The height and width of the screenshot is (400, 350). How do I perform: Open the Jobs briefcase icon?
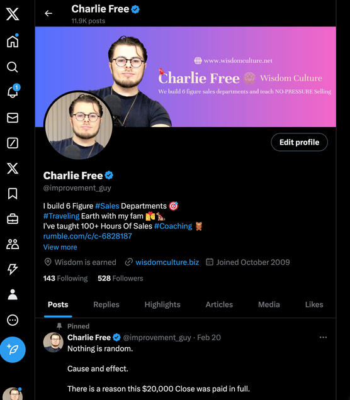[x=13, y=219]
